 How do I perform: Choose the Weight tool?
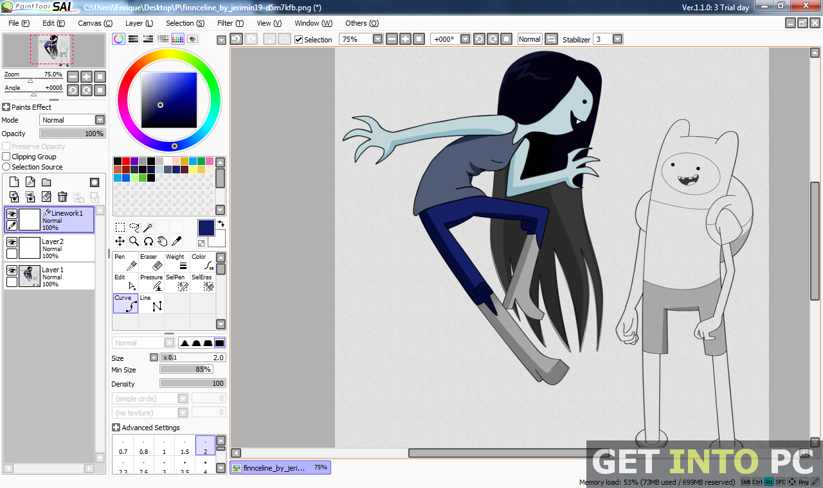(177, 262)
